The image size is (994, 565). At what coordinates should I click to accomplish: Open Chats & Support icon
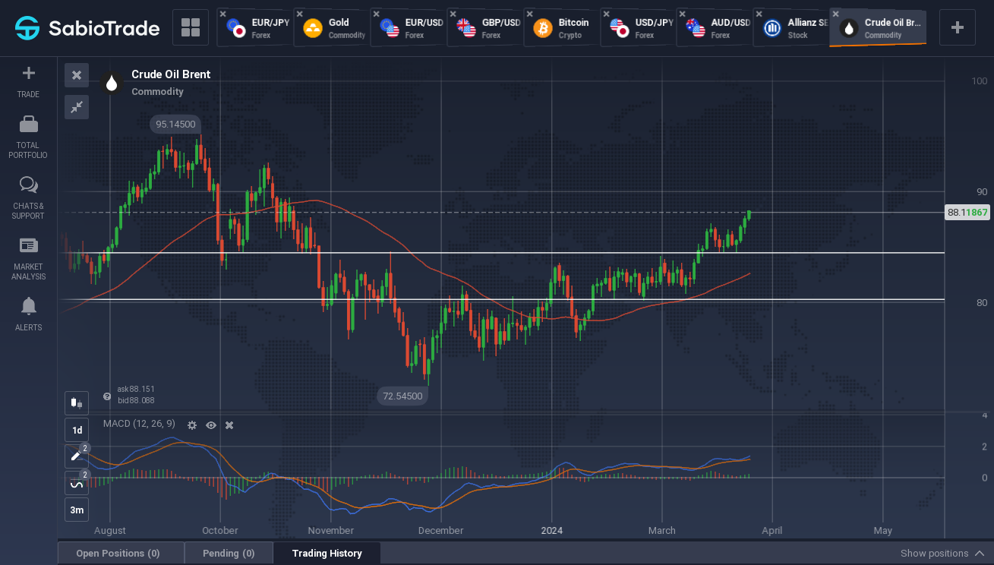point(28,185)
